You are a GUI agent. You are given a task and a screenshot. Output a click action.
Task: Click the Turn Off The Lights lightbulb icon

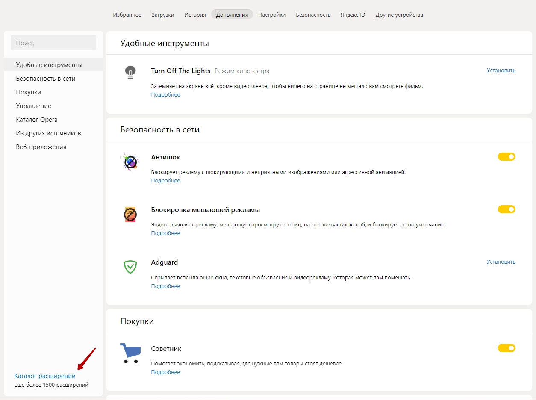click(130, 73)
